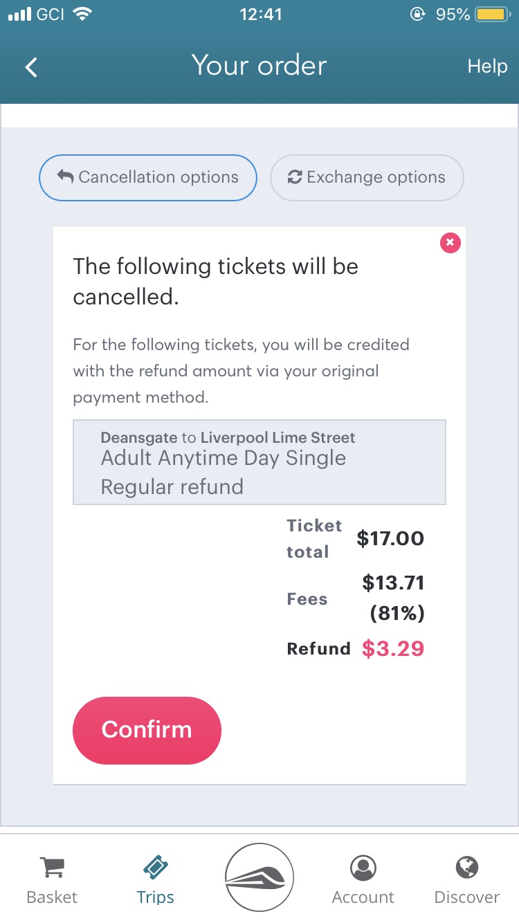Confirm the ticket cancellation
Image resolution: width=519 pixels, height=923 pixels.
click(x=147, y=730)
